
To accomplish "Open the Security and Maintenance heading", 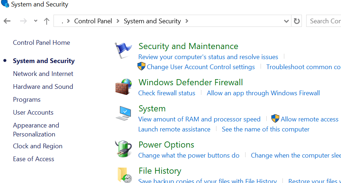I will point(188,46).
